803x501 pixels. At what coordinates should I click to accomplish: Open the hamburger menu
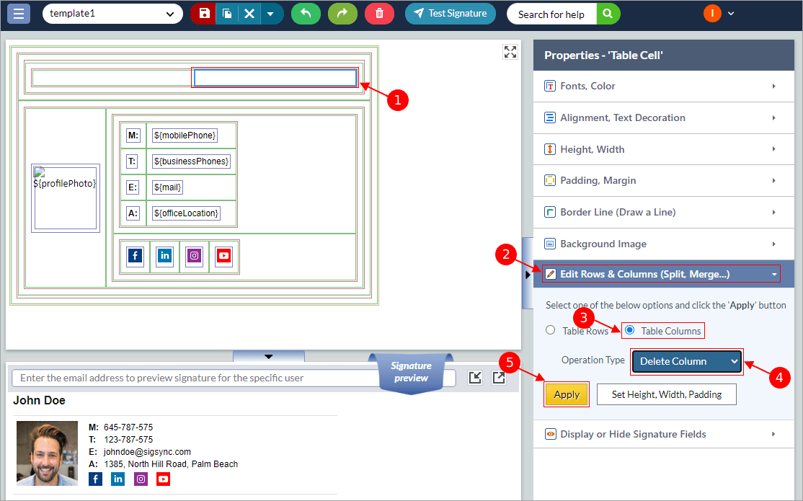click(18, 13)
